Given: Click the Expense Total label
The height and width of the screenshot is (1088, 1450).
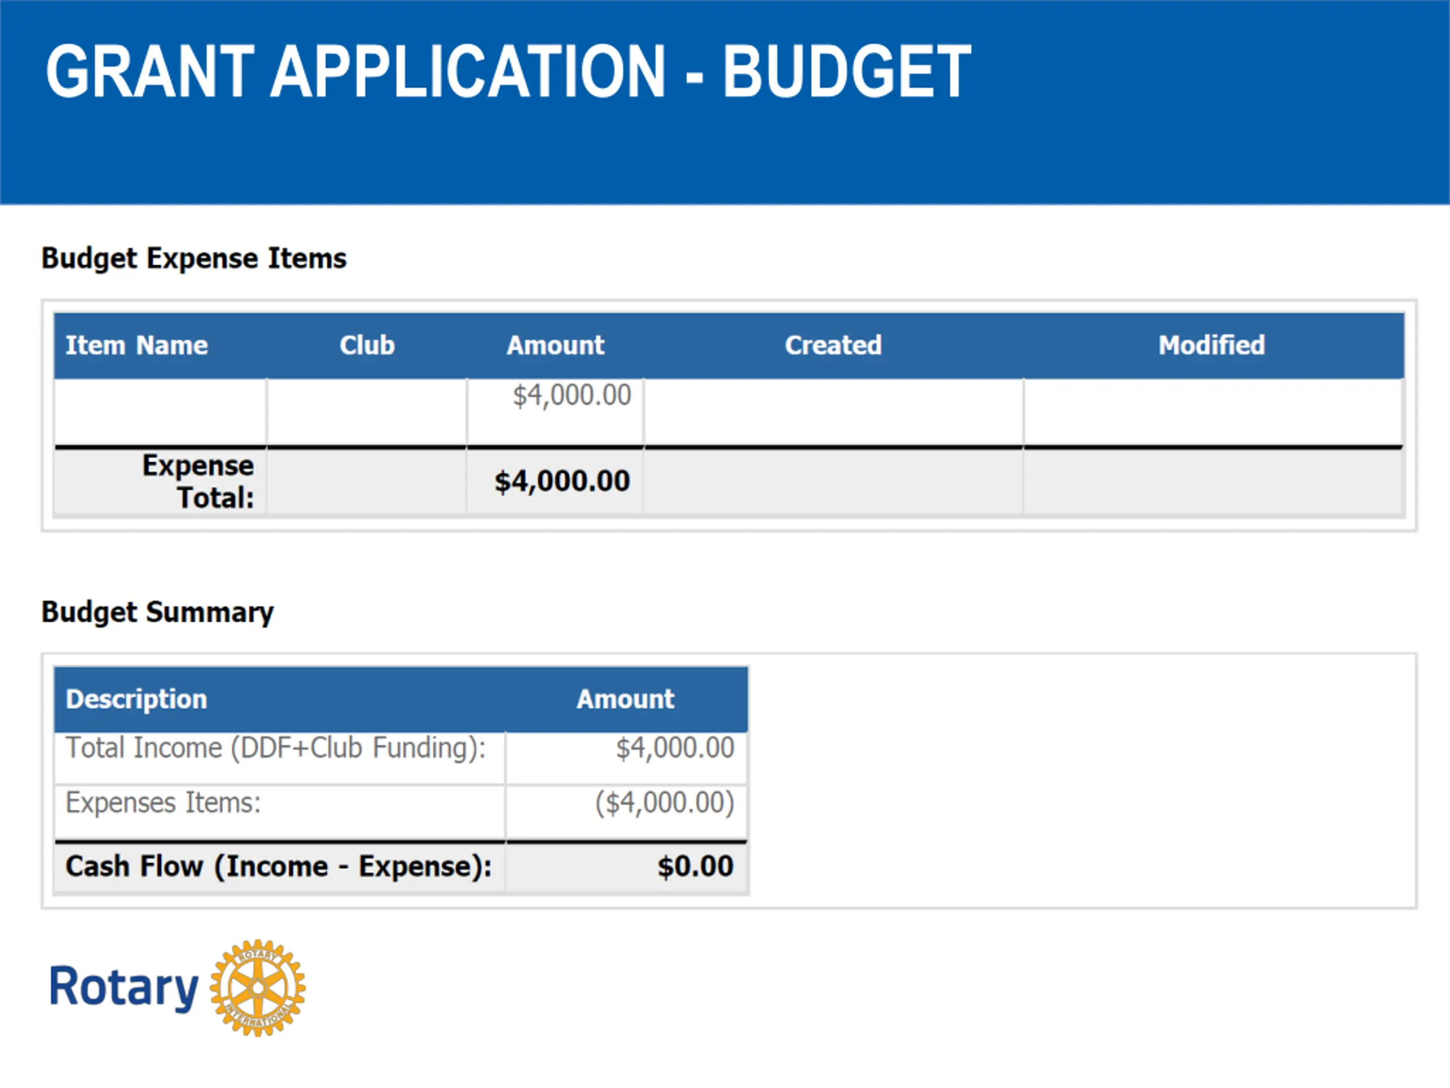Looking at the screenshot, I should pos(198,481).
